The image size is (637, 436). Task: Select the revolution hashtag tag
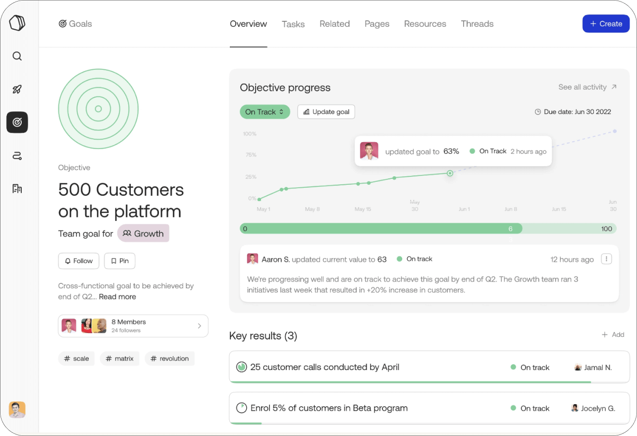(169, 359)
